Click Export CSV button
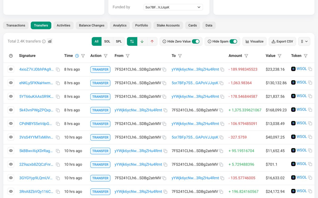 pyautogui.click(x=282, y=41)
